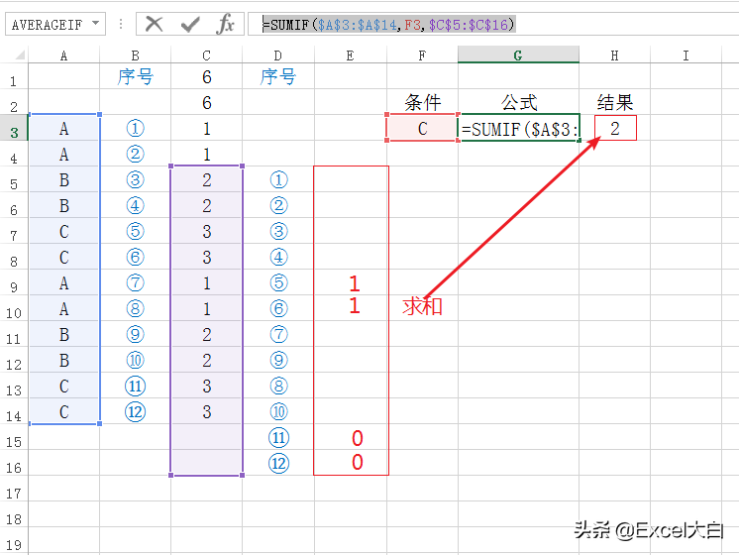
Task: Click cell G3 with the SUMIF formula
Action: (518, 128)
